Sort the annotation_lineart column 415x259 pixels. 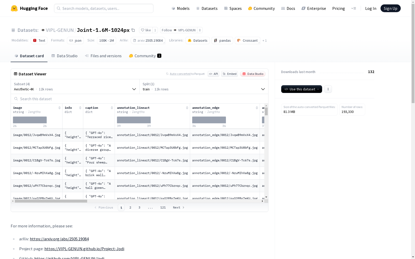(x=187, y=108)
